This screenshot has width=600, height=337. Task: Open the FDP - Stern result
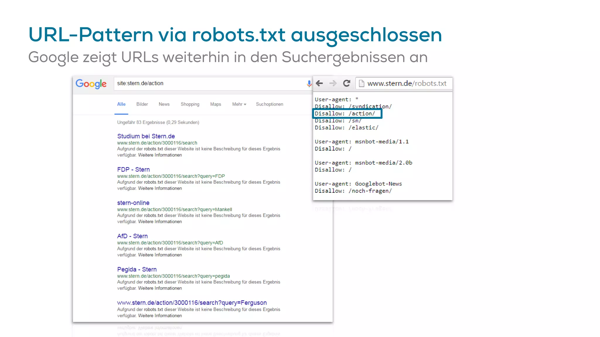click(133, 169)
